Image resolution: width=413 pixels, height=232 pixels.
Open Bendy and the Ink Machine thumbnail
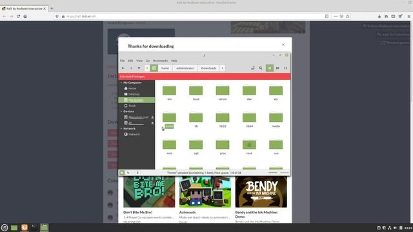click(x=261, y=192)
